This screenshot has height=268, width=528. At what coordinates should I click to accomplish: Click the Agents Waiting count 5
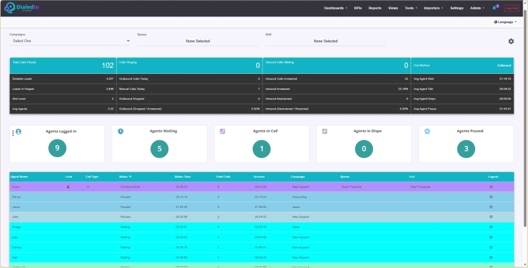tap(159, 149)
